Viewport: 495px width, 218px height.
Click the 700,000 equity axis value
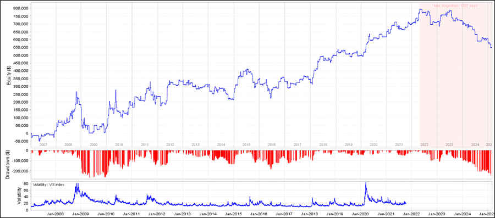tap(20, 24)
